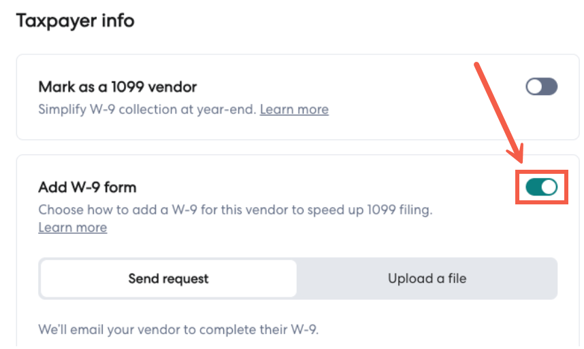Click the Mark as a 1099 vendor label

coord(117,87)
